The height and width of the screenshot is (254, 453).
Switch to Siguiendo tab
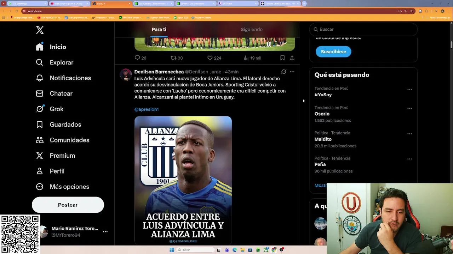pos(252,29)
